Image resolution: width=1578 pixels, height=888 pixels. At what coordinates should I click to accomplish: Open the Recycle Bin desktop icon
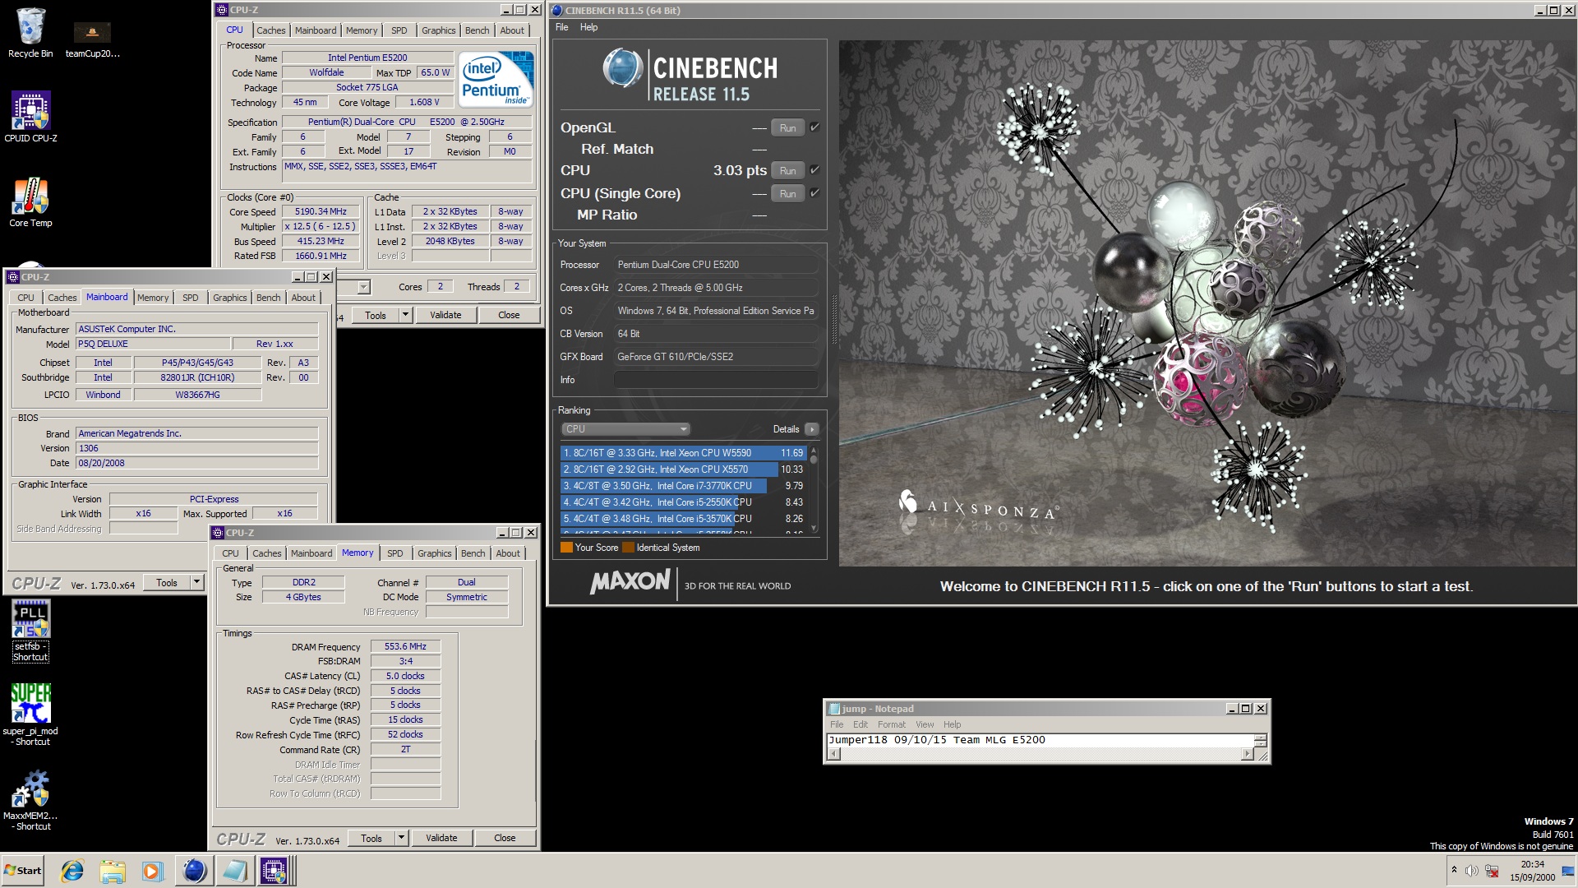[30, 33]
